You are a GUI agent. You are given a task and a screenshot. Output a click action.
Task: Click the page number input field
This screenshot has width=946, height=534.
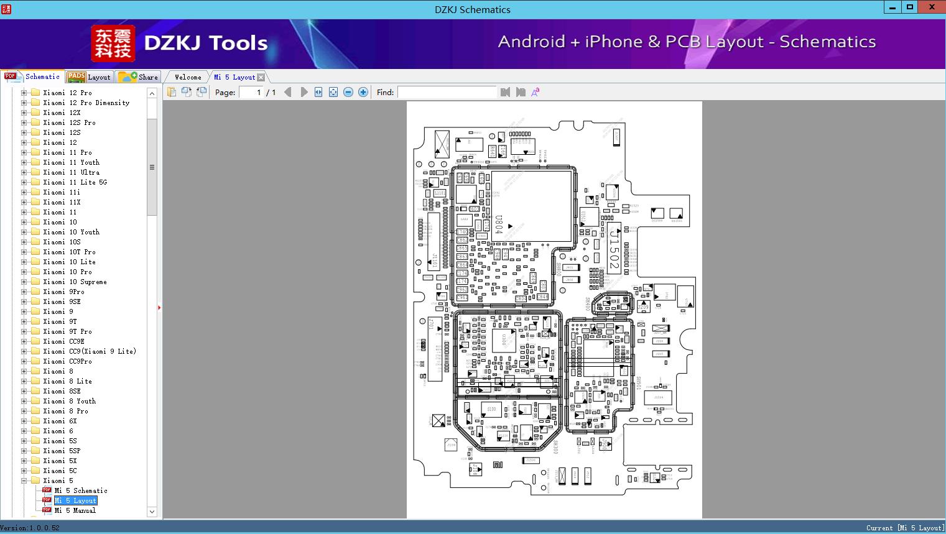point(251,92)
